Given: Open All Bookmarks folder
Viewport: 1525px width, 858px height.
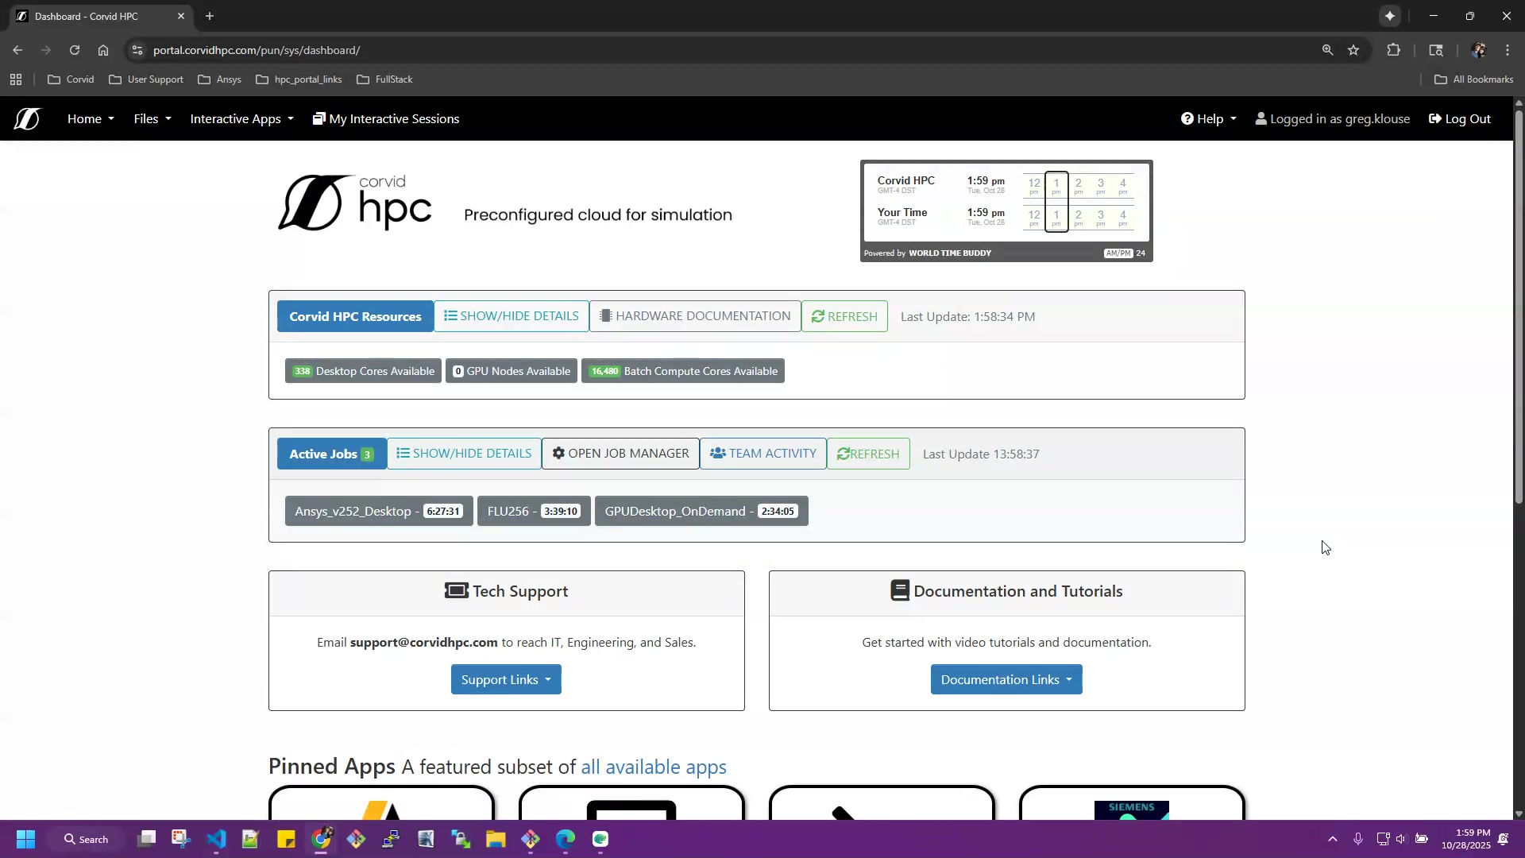Looking at the screenshot, I should tap(1473, 79).
